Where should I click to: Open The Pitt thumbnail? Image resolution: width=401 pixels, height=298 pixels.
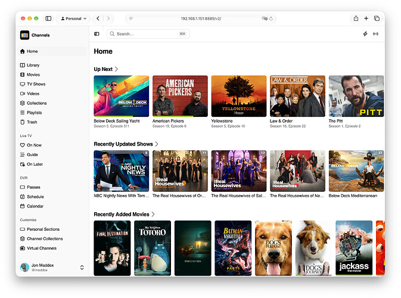(356, 96)
